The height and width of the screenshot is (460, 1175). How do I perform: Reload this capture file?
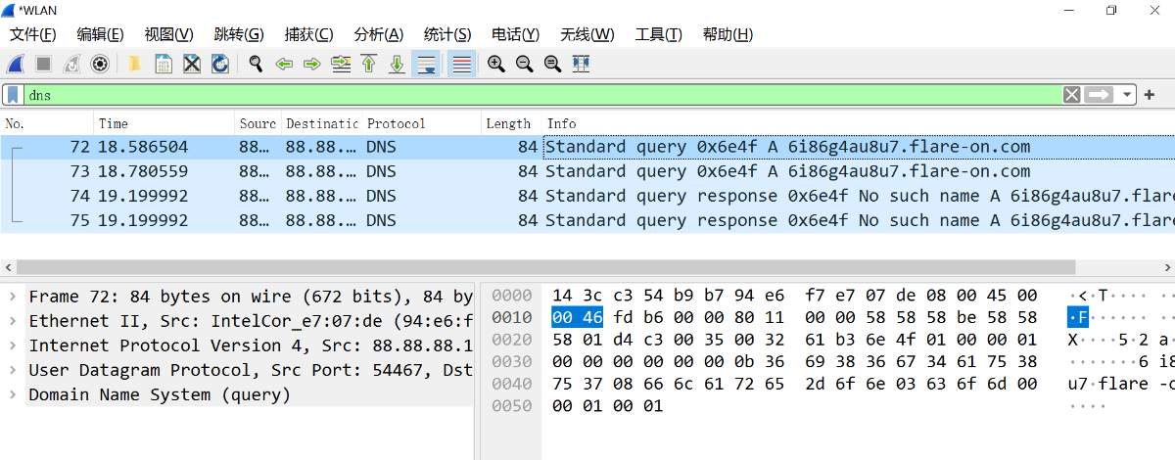tap(220, 65)
